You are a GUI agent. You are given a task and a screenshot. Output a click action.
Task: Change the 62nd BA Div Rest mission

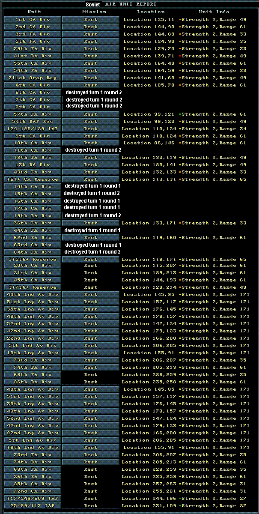coord(91,238)
